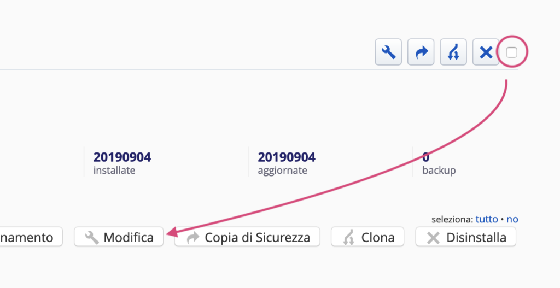Deselect all via the "no" link
This screenshot has height=288, width=560.
512,219
